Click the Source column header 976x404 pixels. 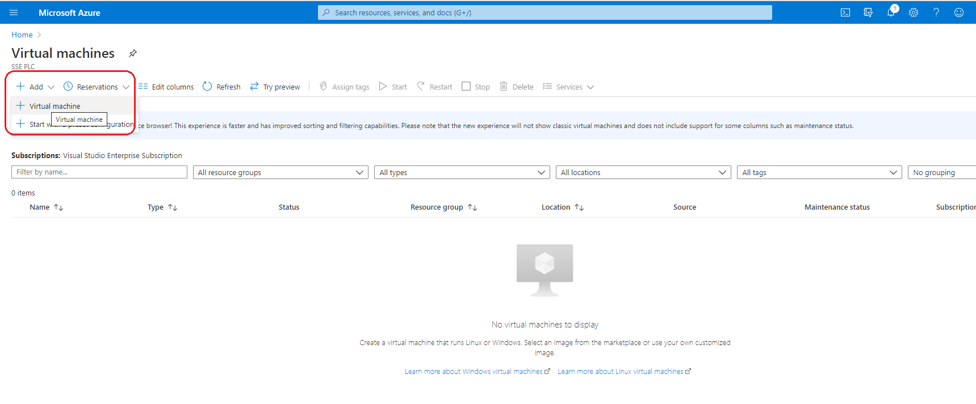coord(685,207)
